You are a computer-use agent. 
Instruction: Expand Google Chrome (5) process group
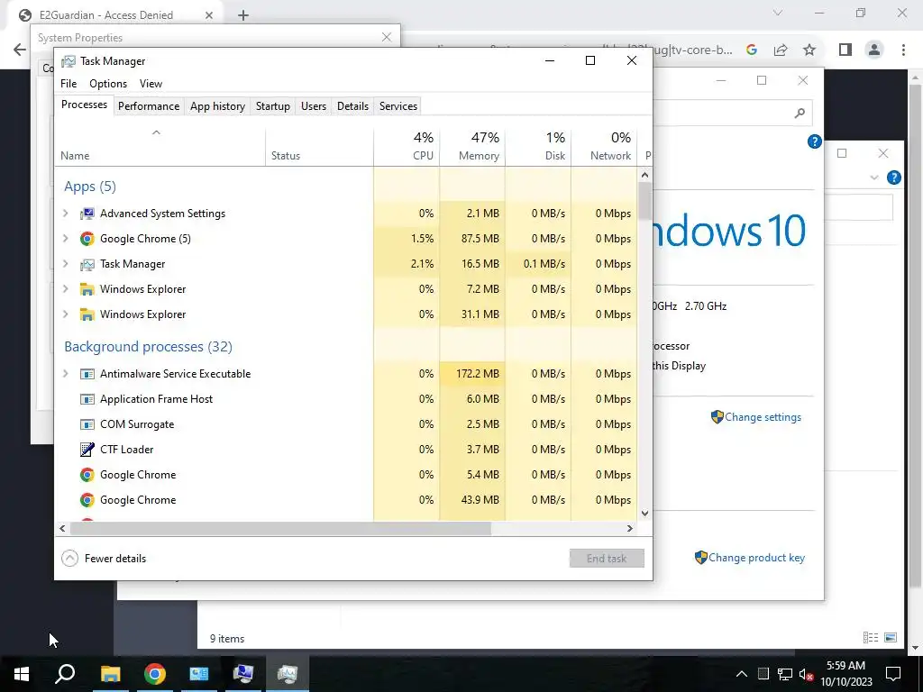pyautogui.click(x=66, y=239)
